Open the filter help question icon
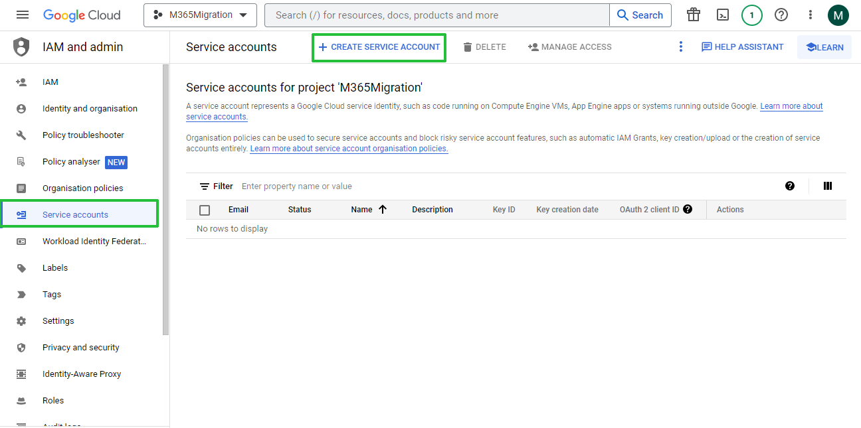861x428 pixels. pyautogui.click(x=790, y=186)
